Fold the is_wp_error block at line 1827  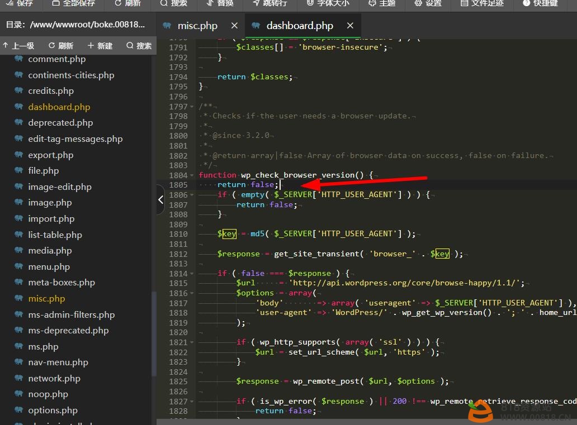[x=192, y=402]
